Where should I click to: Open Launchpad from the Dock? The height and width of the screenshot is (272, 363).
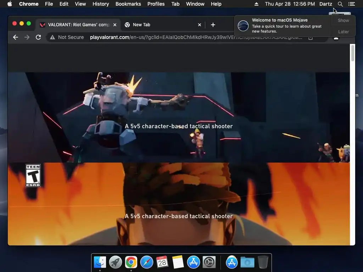pyautogui.click(x=116, y=262)
